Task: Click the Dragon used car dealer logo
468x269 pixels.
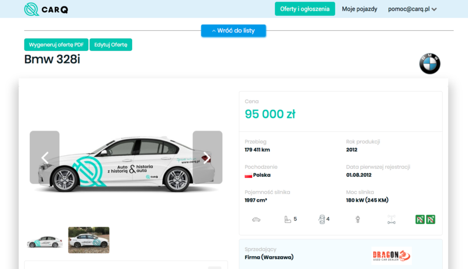Action: pos(391,256)
